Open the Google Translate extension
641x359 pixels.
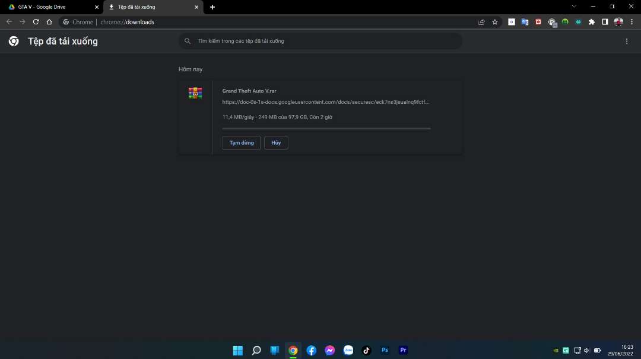coord(525,22)
